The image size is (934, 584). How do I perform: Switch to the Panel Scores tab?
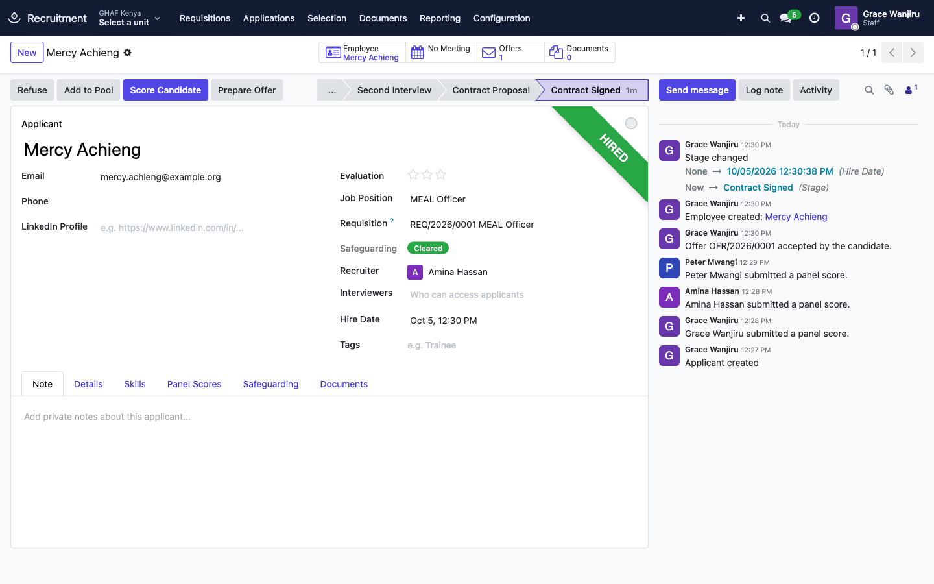(194, 384)
